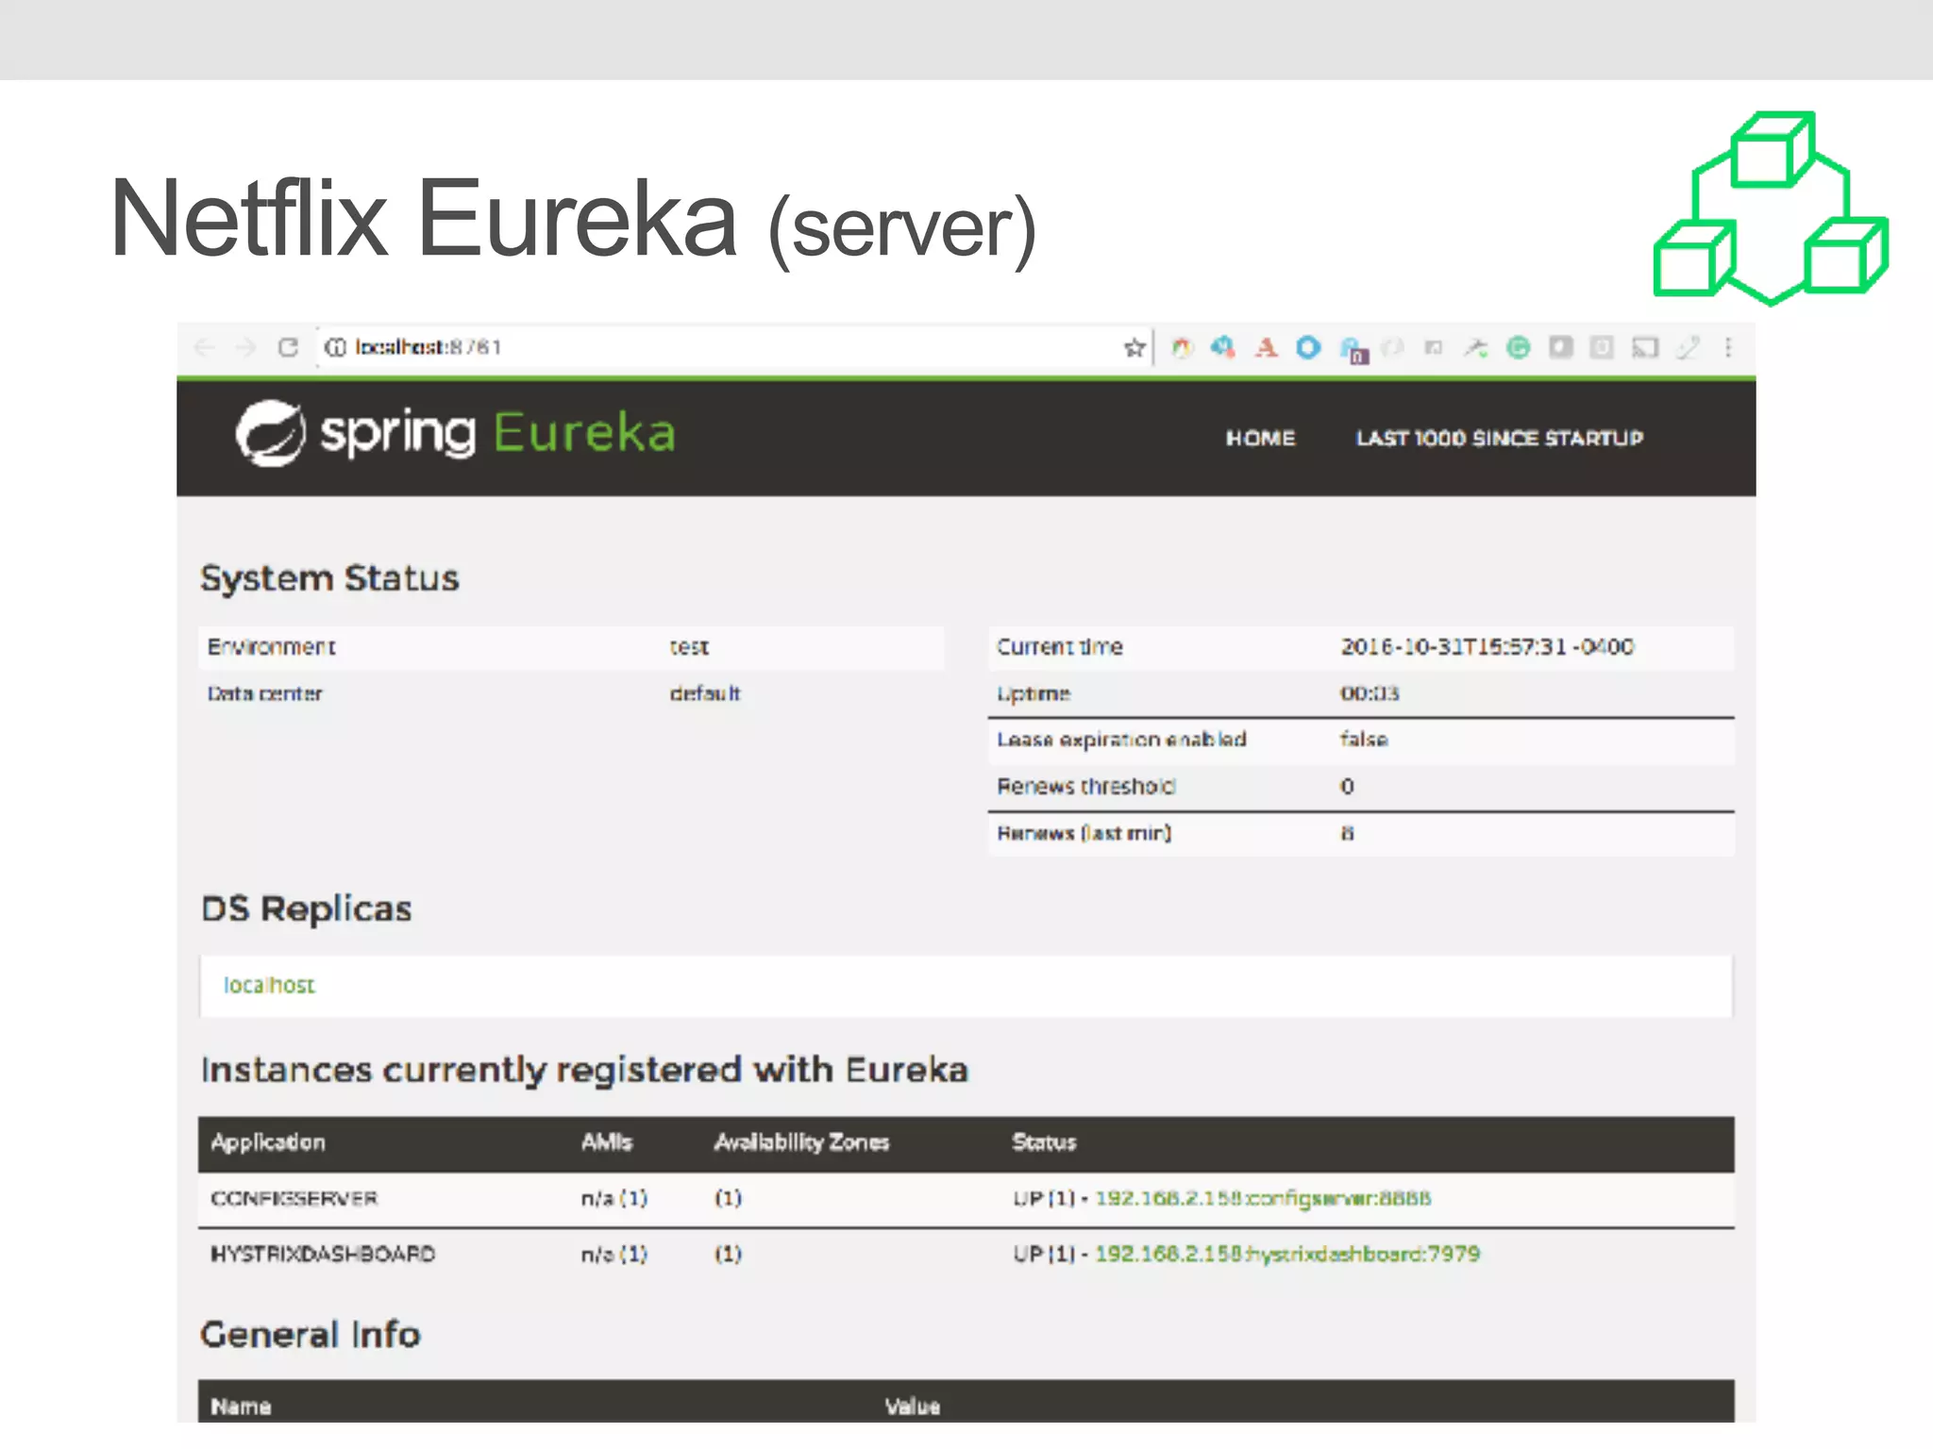Click the Application column header
1933x1449 pixels.
pos(268,1142)
